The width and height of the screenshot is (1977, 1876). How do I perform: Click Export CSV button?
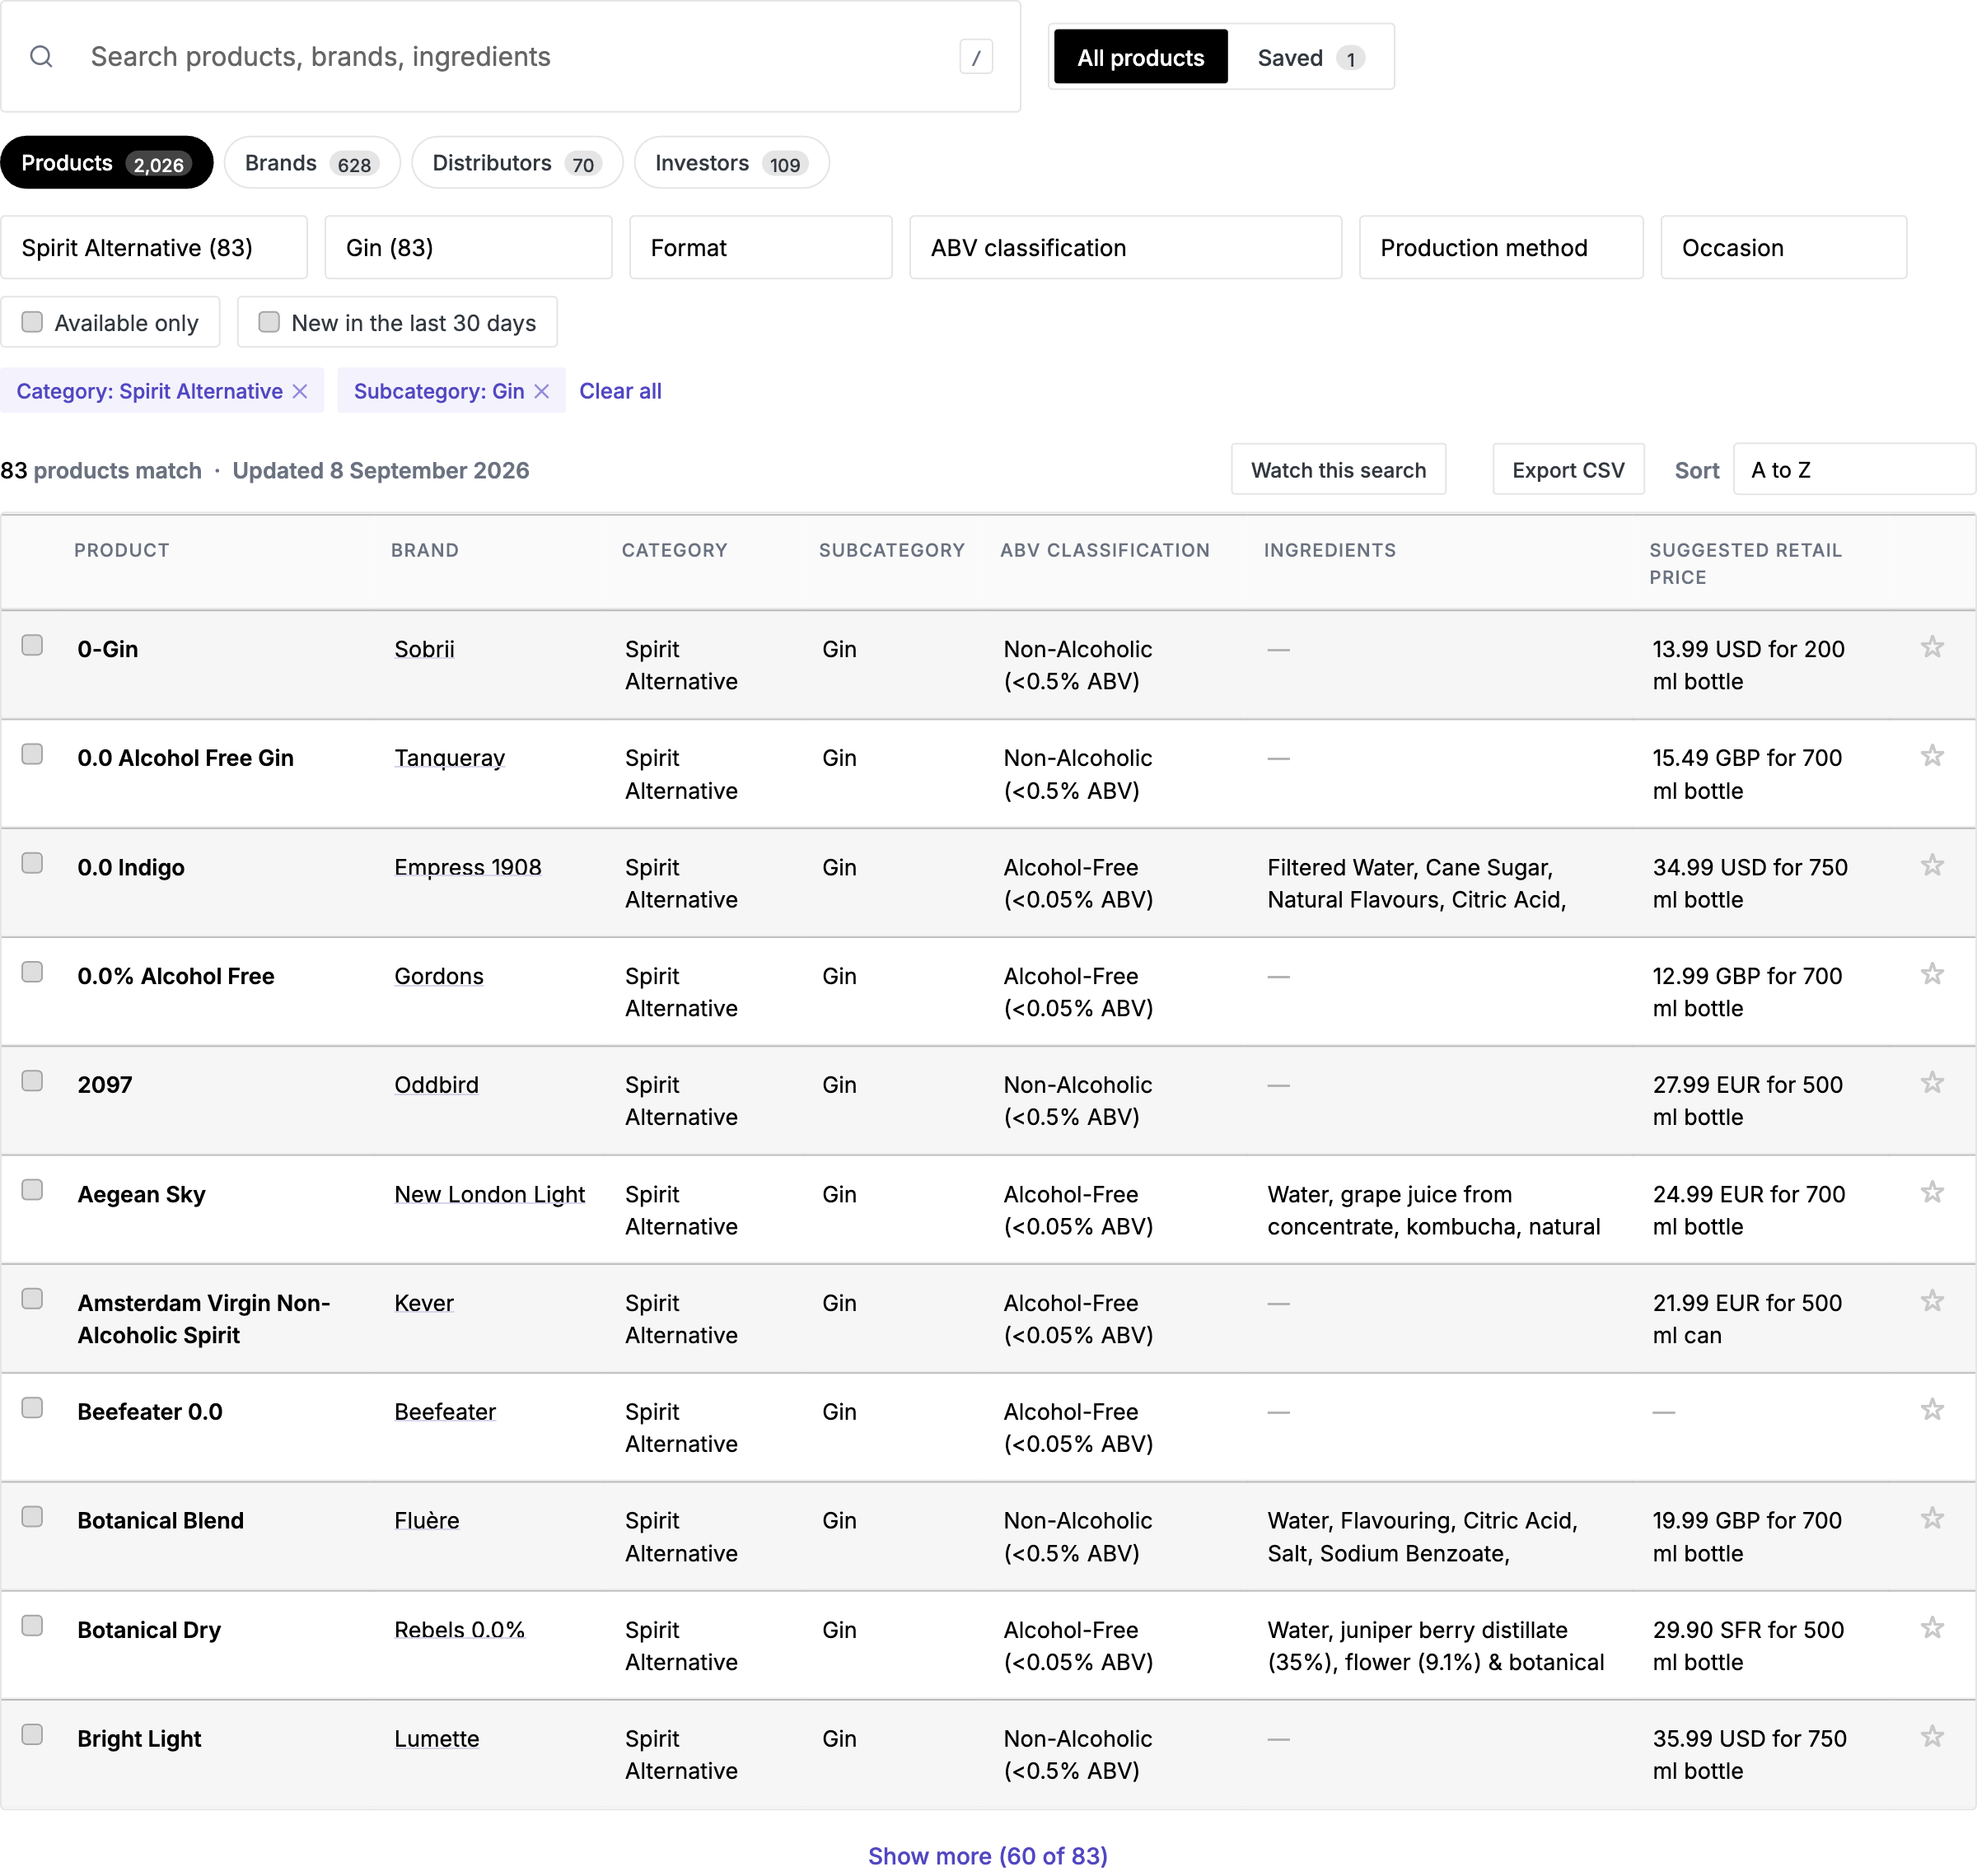tap(1568, 469)
